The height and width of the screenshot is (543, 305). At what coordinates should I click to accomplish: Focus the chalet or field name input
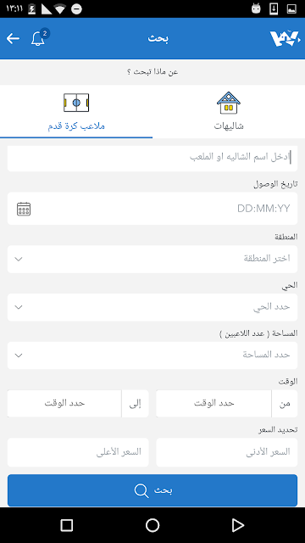click(x=152, y=158)
